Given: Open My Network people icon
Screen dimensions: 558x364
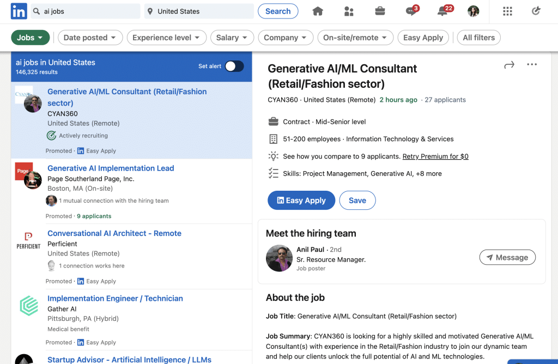Looking at the screenshot, I should 349,11.
